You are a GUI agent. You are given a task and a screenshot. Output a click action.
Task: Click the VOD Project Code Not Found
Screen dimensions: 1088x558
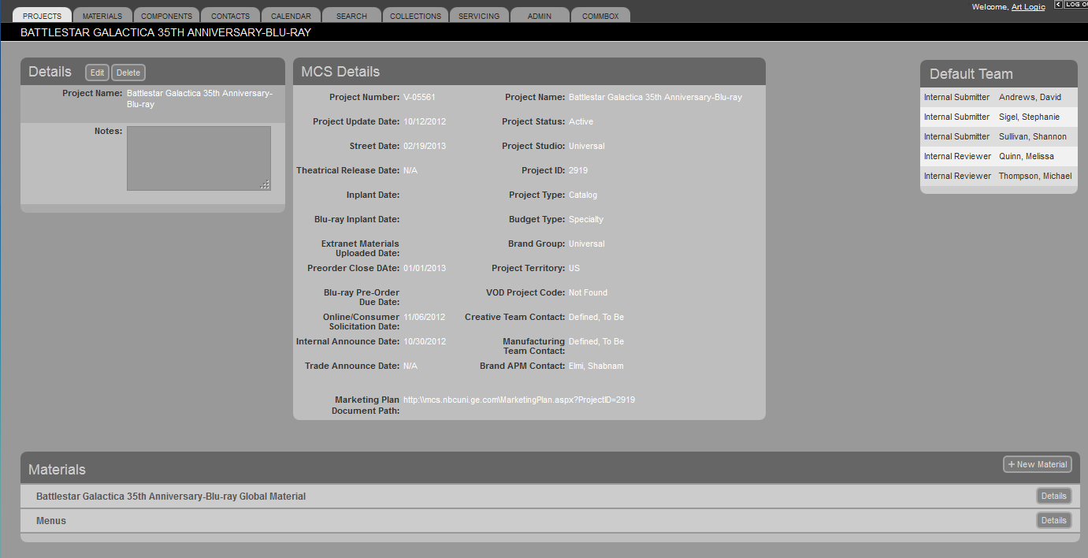[x=589, y=293]
